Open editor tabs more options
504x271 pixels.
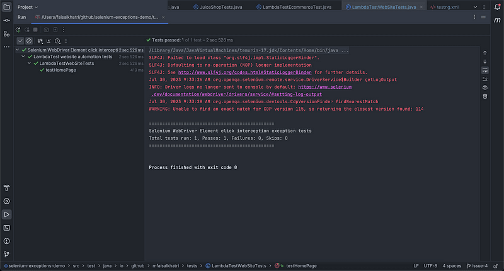point(484,7)
